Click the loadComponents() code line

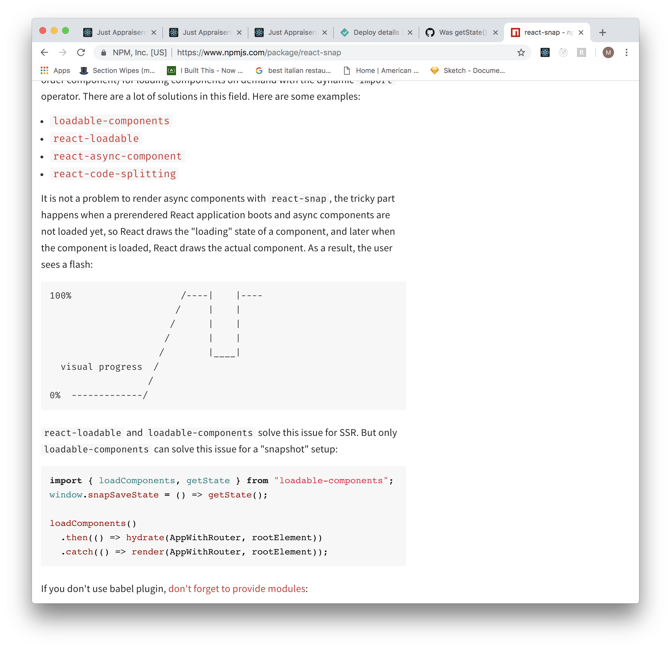[93, 523]
